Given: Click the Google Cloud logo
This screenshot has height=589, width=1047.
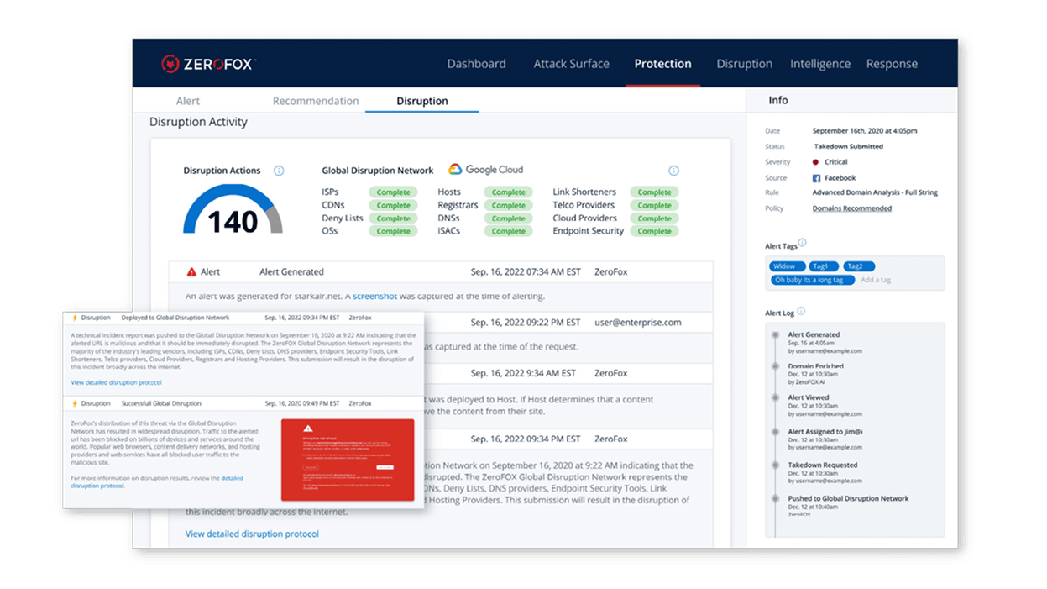Looking at the screenshot, I should (x=485, y=170).
